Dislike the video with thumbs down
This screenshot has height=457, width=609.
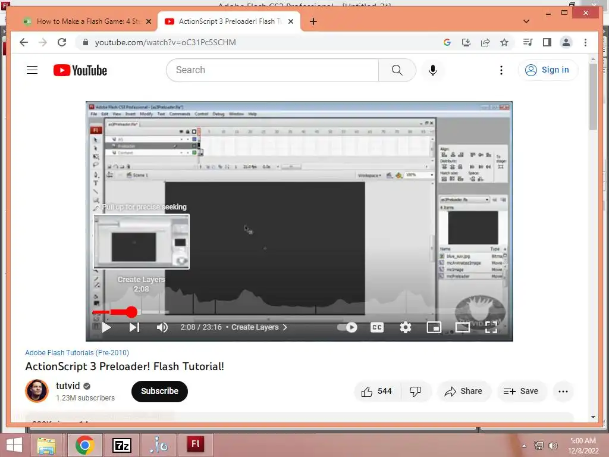pos(415,392)
